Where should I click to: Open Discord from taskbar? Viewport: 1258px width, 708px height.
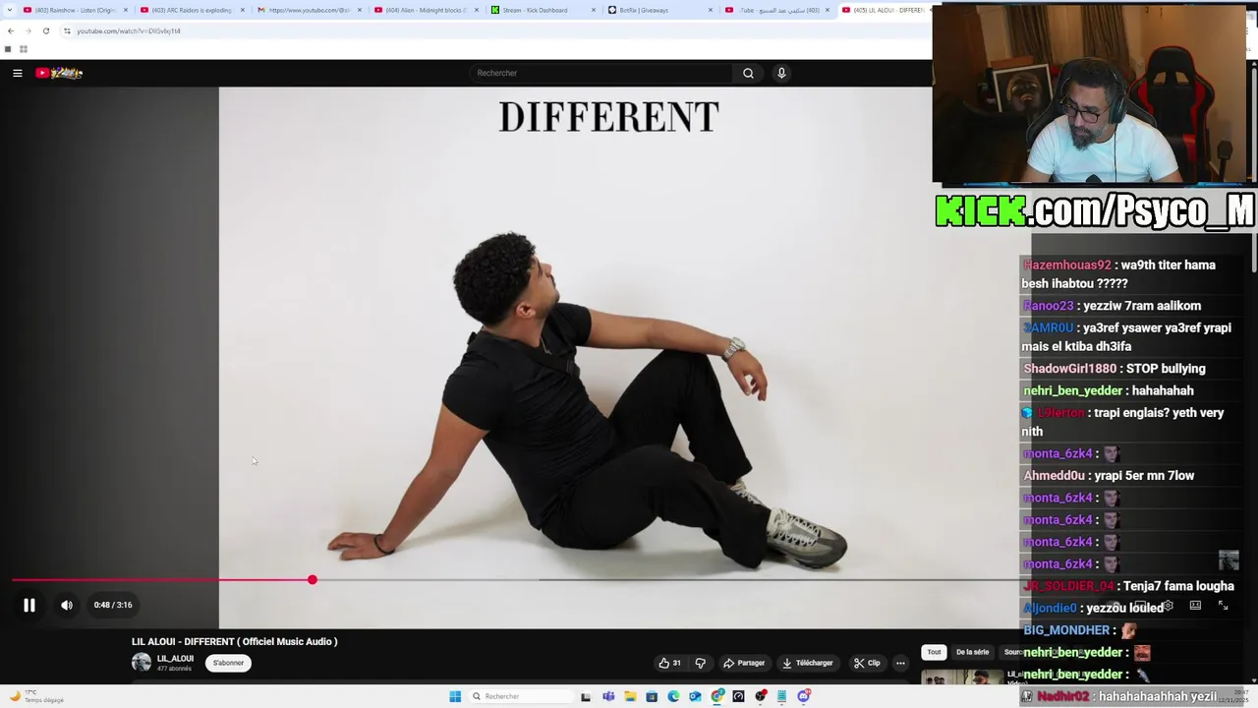(804, 696)
